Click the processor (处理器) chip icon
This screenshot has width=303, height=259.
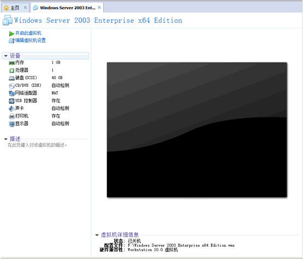pyautogui.click(x=11, y=70)
